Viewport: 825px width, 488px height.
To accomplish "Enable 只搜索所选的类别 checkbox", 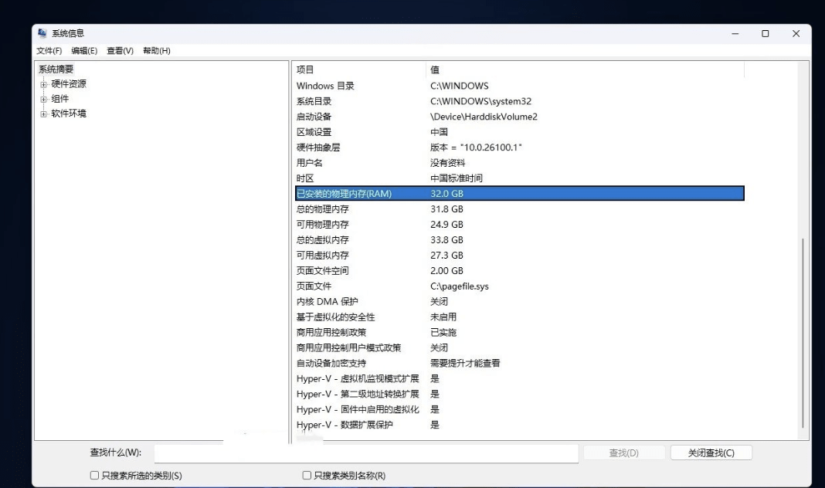I will coord(95,476).
